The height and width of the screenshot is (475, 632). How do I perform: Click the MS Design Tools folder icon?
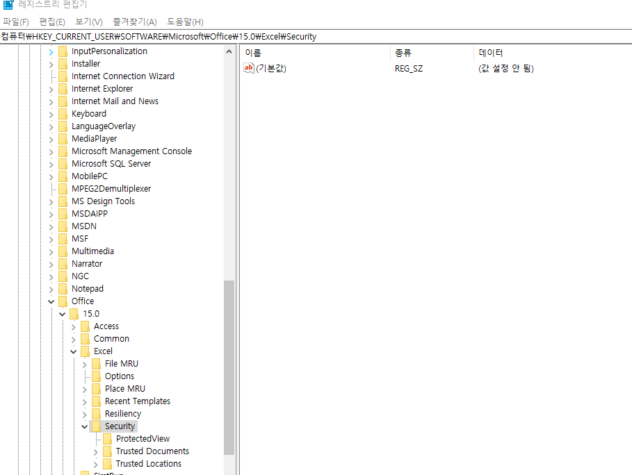click(63, 201)
